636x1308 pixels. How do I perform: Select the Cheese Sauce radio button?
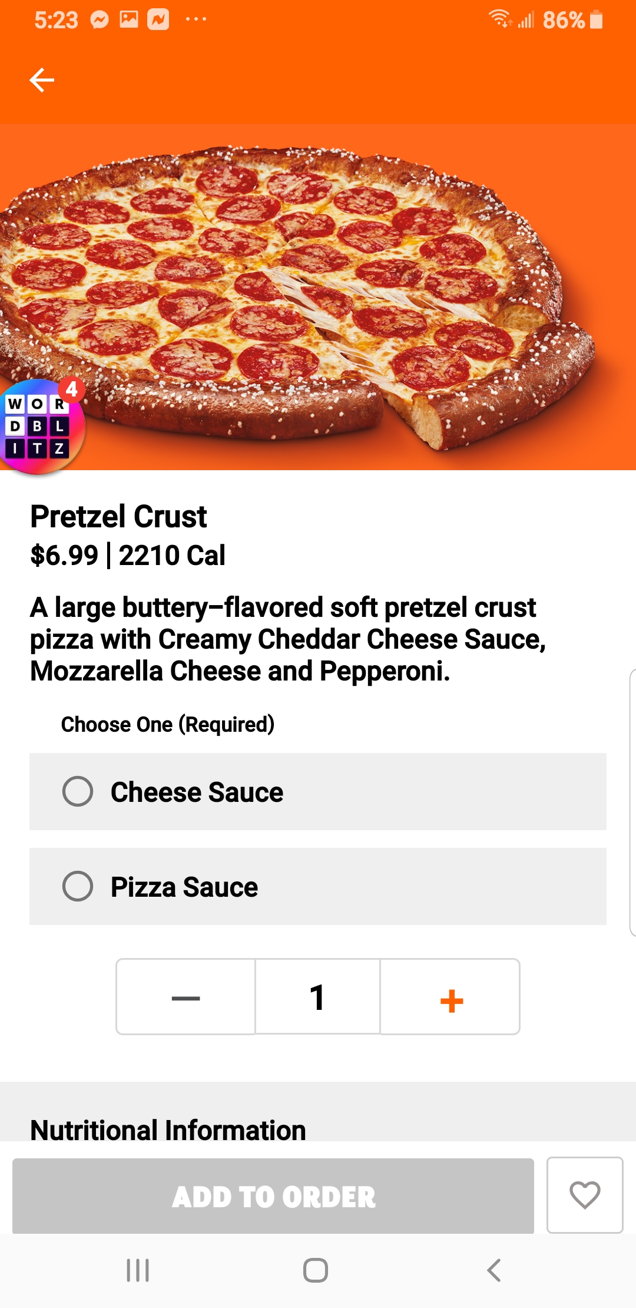pos(78,791)
